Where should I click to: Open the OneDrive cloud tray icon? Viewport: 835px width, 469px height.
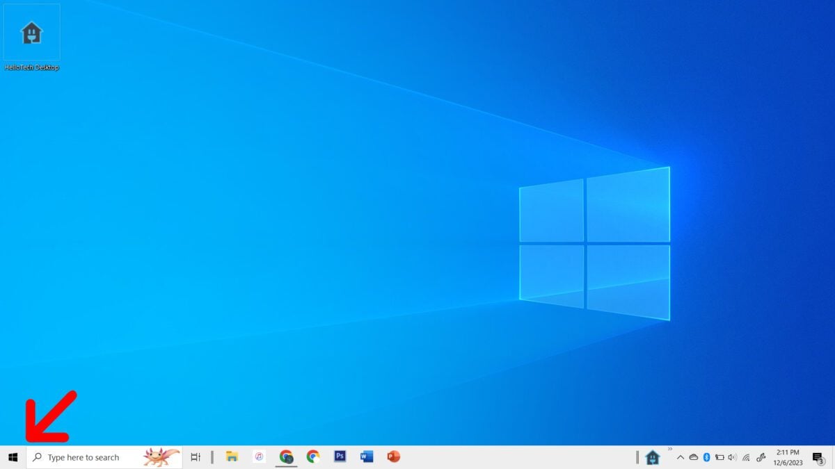(693, 457)
